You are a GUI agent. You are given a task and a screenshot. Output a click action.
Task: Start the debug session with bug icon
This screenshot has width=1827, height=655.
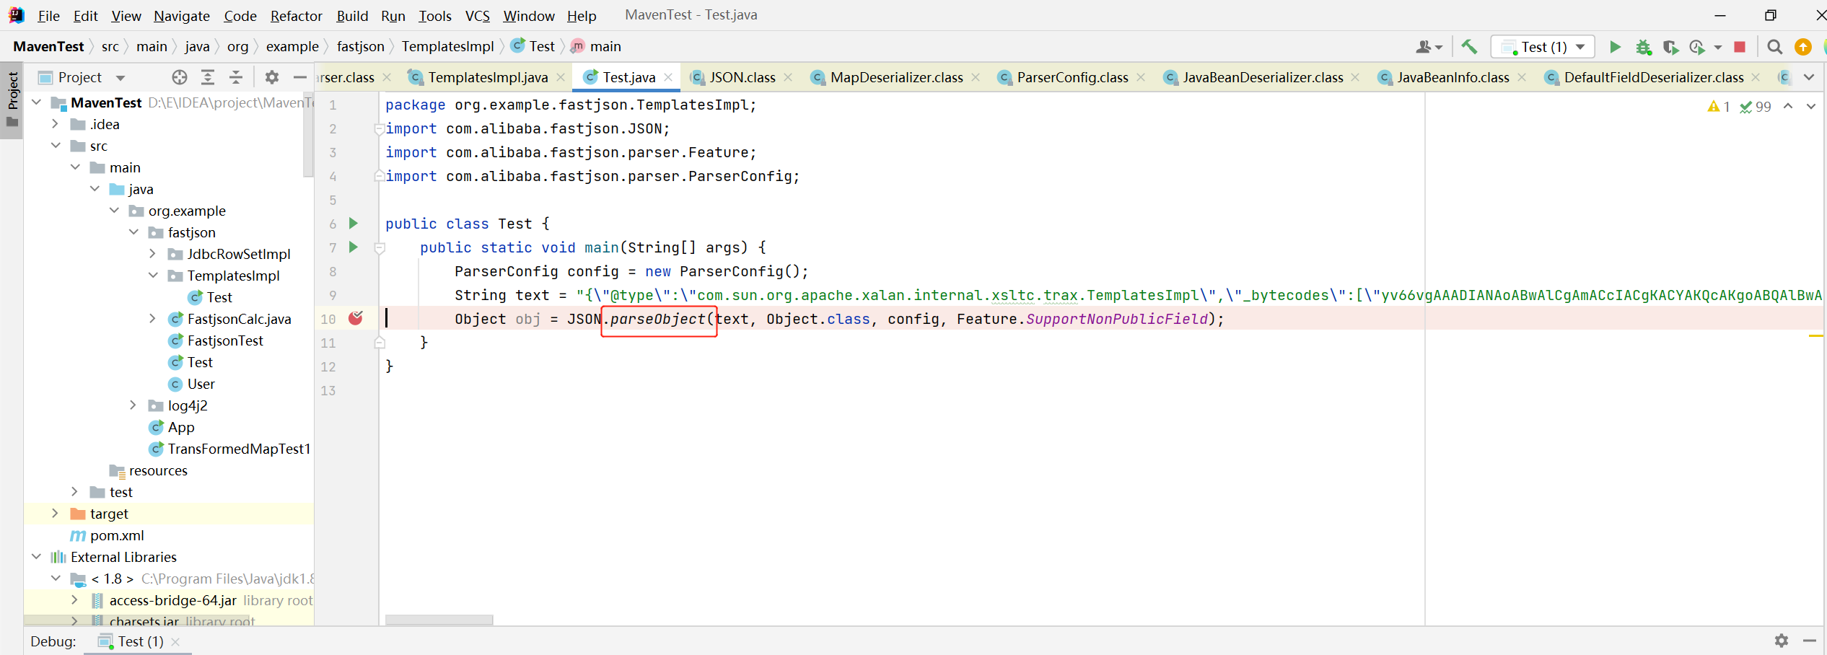1643,47
